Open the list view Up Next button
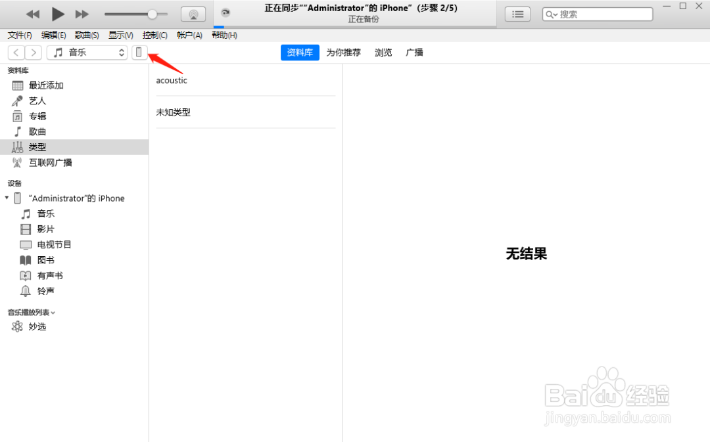The height and width of the screenshot is (442, 710). click(517, 14)
